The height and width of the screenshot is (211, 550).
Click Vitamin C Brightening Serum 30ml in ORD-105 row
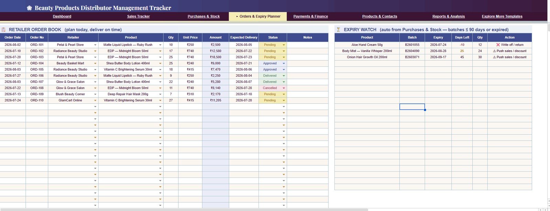pyautogui.click(x=128, y=69)
